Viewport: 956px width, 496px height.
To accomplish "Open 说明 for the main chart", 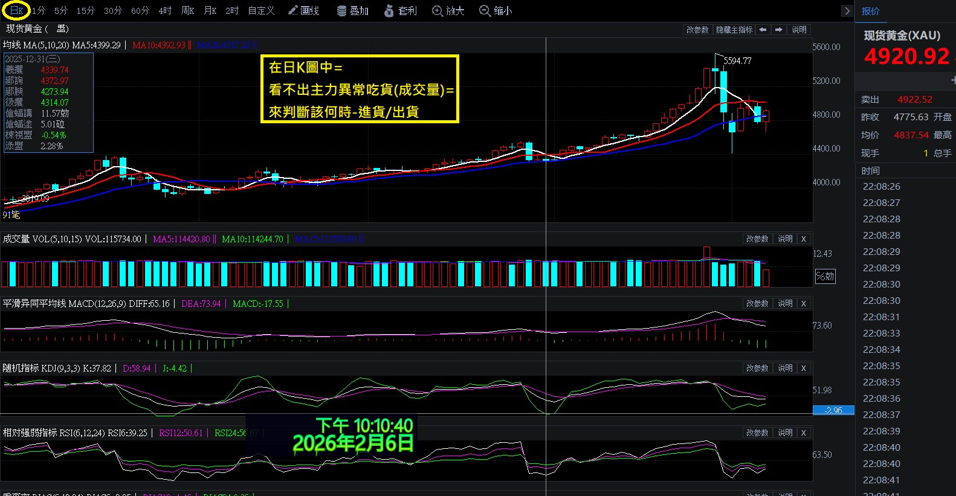I will click(x=799, y=30).
